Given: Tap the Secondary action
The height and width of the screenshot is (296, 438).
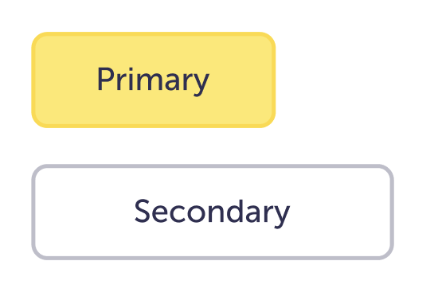Looking at the screenshot, I should pos(213,212).
